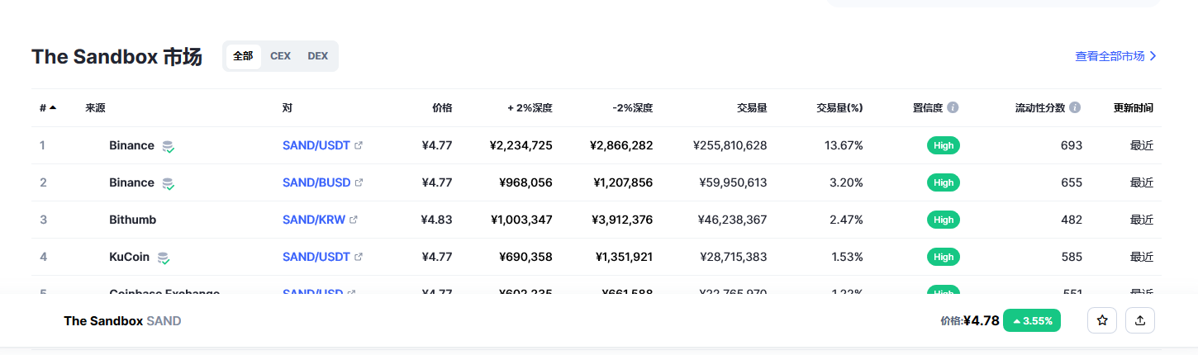
Task: Click the 更新时间 column header
Action: [1134, 107]
